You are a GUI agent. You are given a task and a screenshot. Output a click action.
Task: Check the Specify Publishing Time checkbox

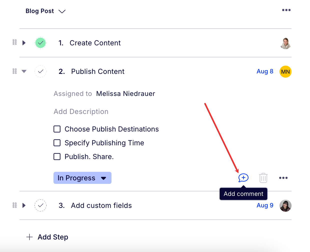[x=57, y=143]
